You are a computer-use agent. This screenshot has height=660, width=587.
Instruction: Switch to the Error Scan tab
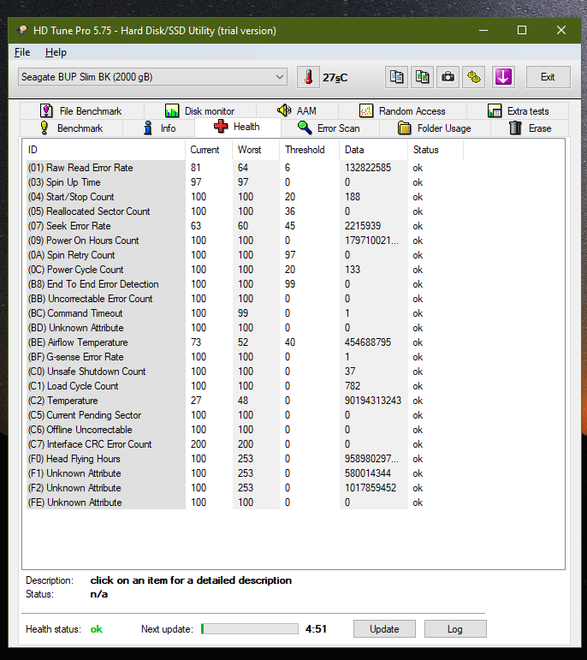click(x=330, y=128)
